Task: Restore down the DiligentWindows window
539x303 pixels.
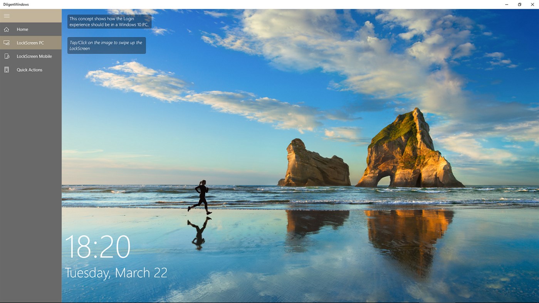Action: point(519,4)
